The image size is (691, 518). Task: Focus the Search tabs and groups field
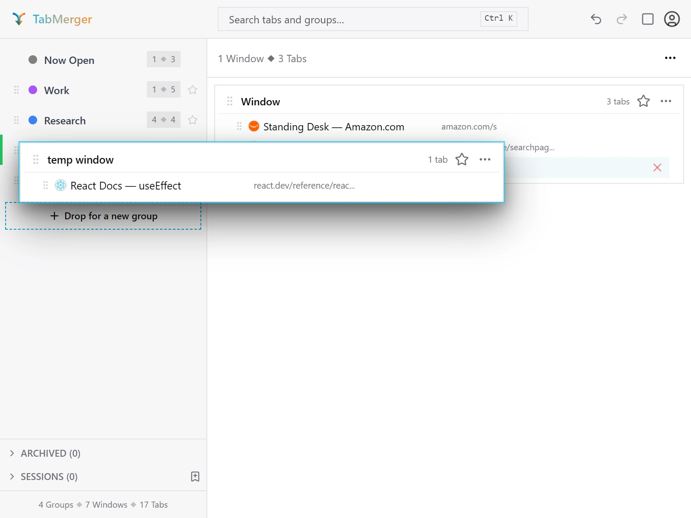[373, 19]
